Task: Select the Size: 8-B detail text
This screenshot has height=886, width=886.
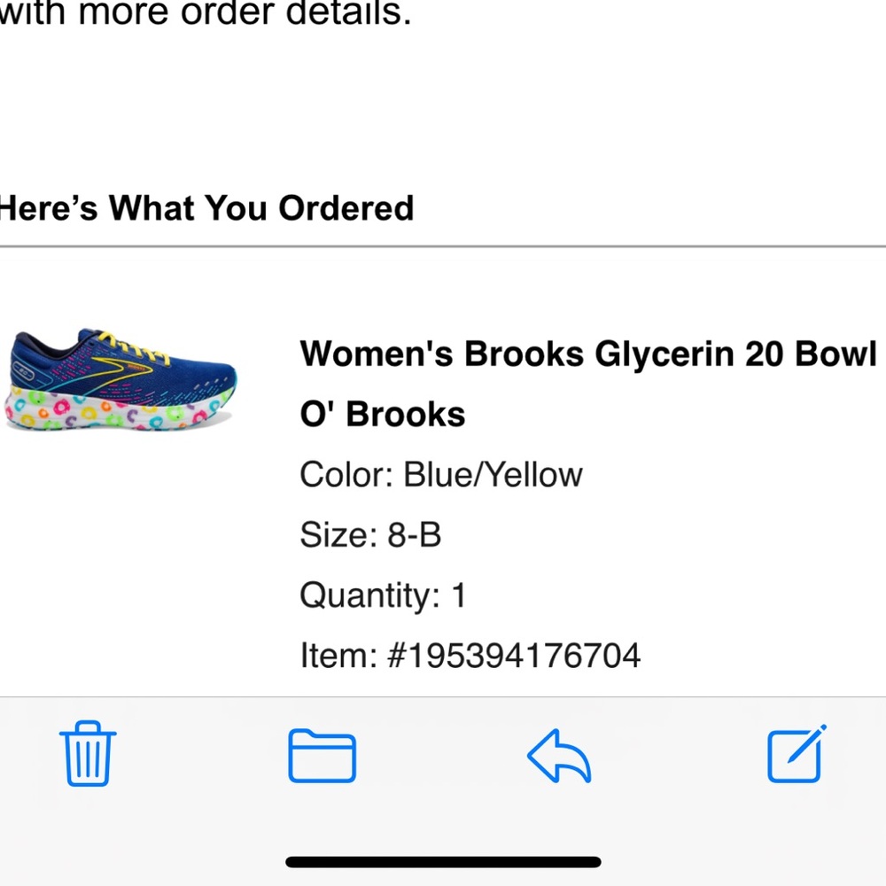Action: click(372, 535)
